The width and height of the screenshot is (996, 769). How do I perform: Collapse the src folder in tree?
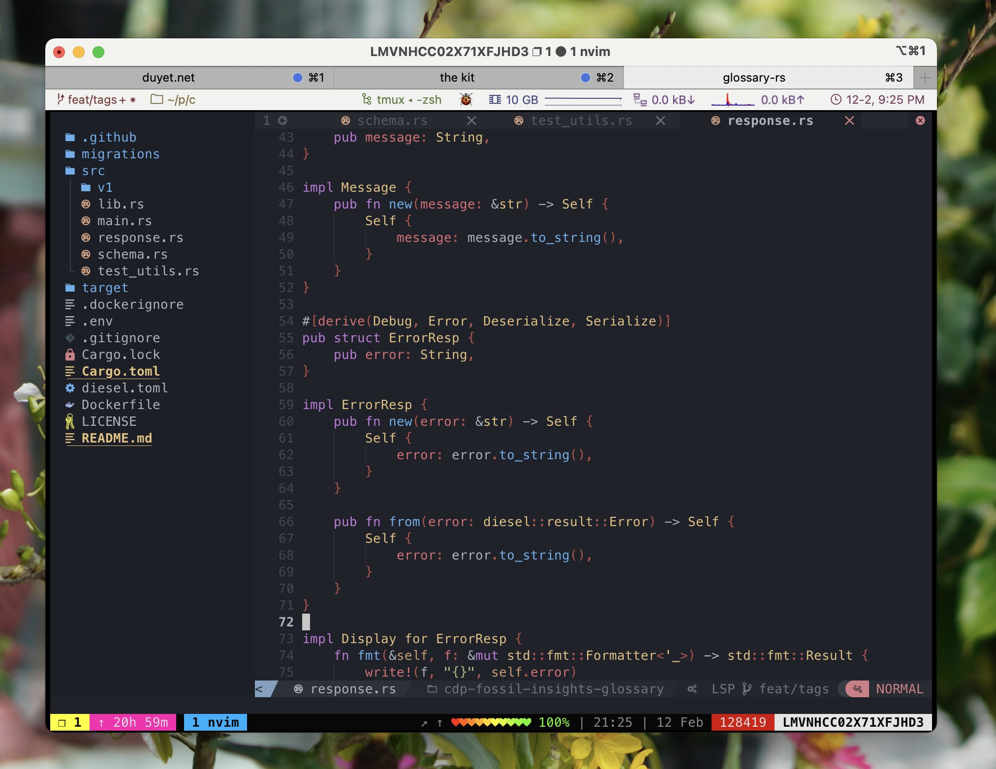93,171
